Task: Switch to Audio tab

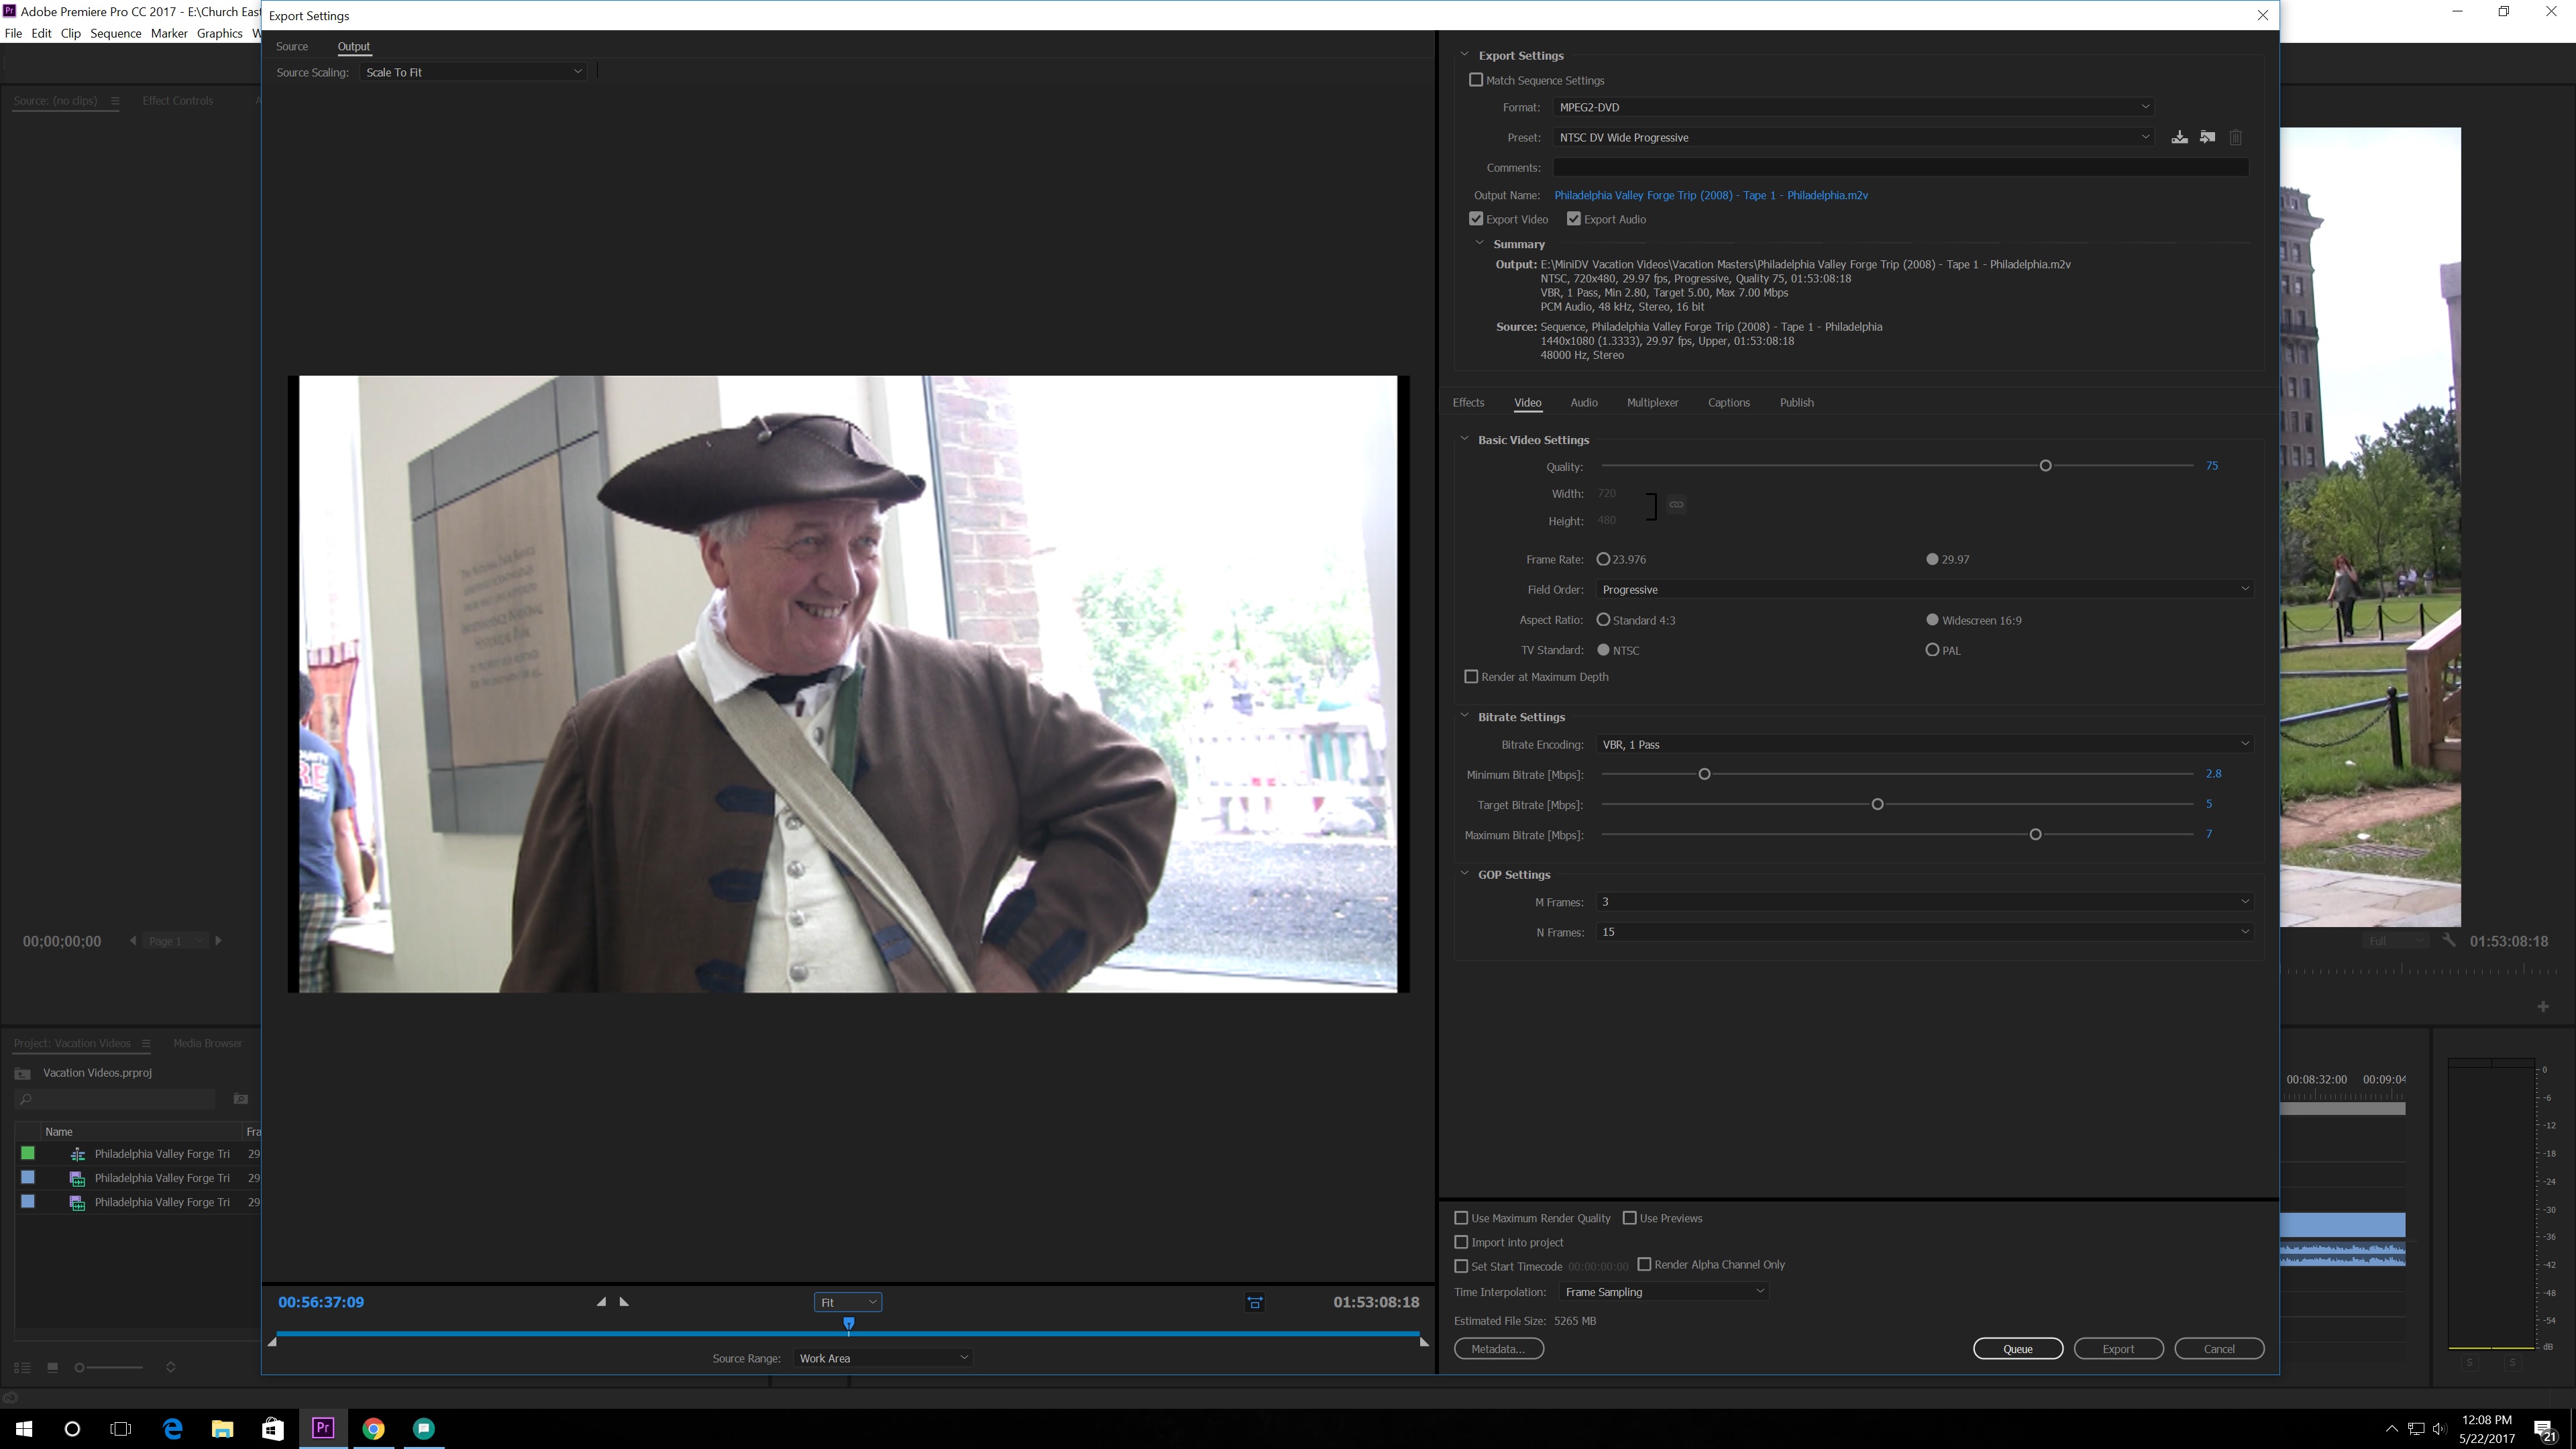Action: [1584, 402]
